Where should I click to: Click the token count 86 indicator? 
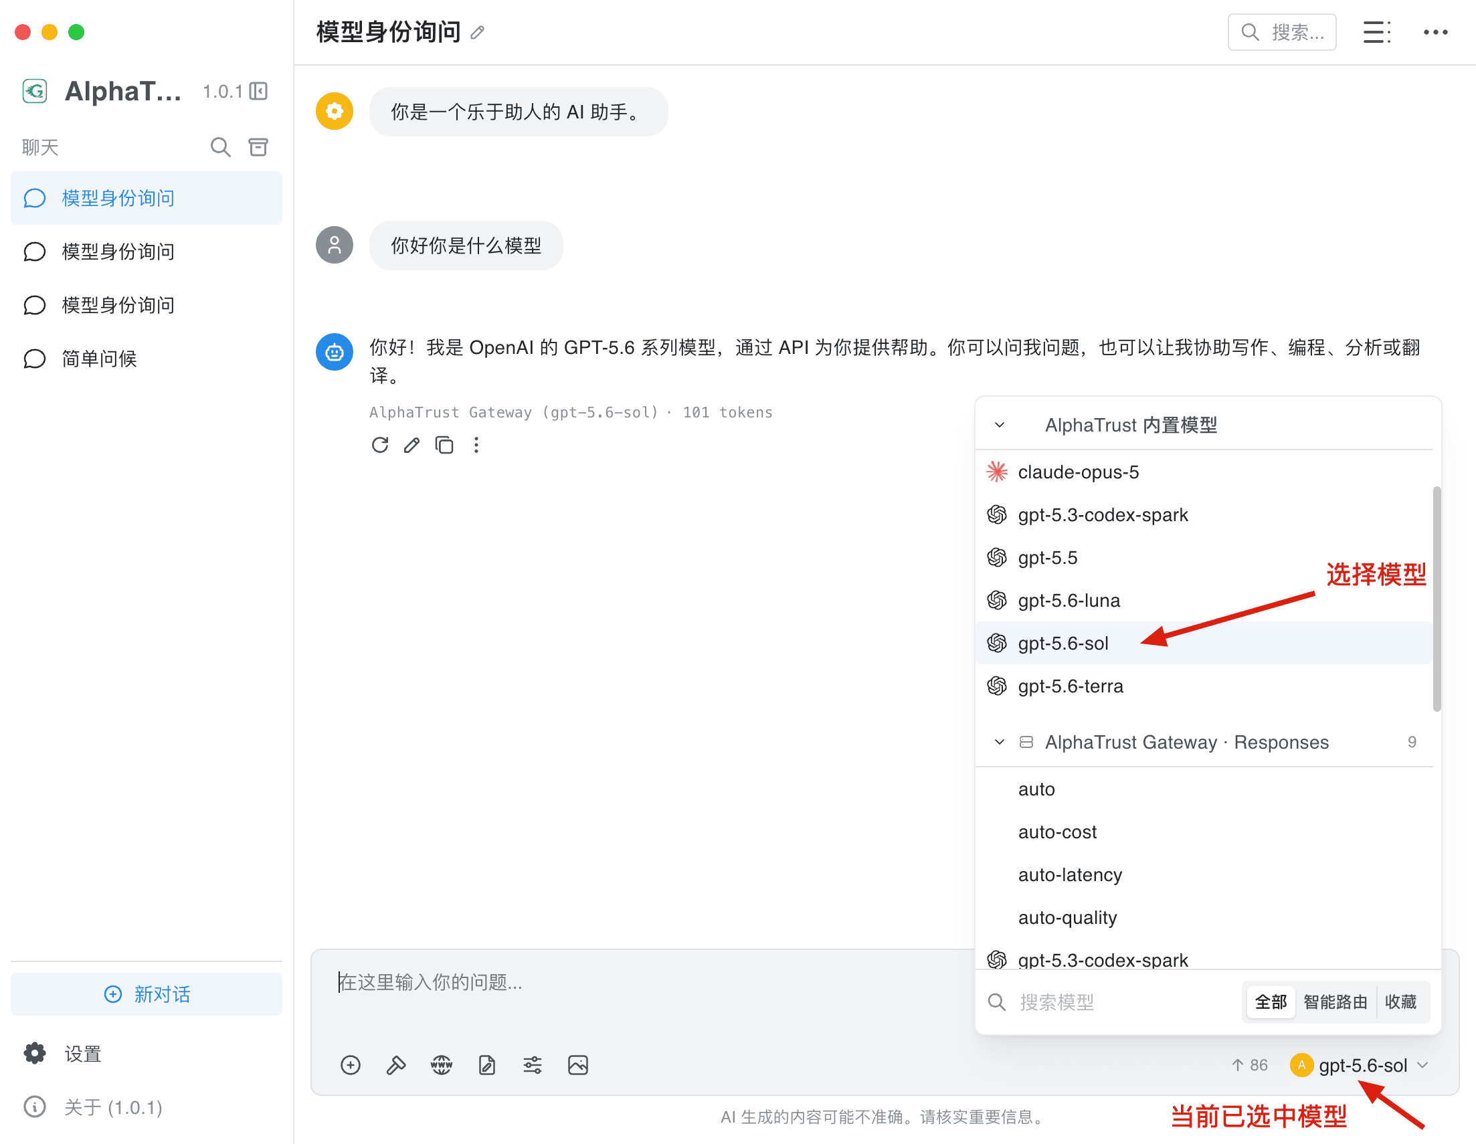point(1250,1065)
